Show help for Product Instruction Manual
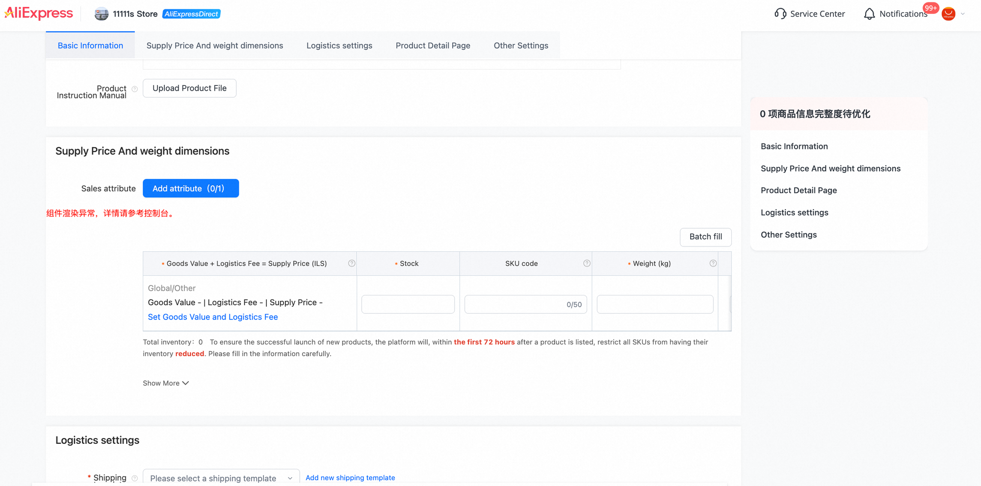The width and height of the screenshot is (981, 486). (x=134, y=89)
